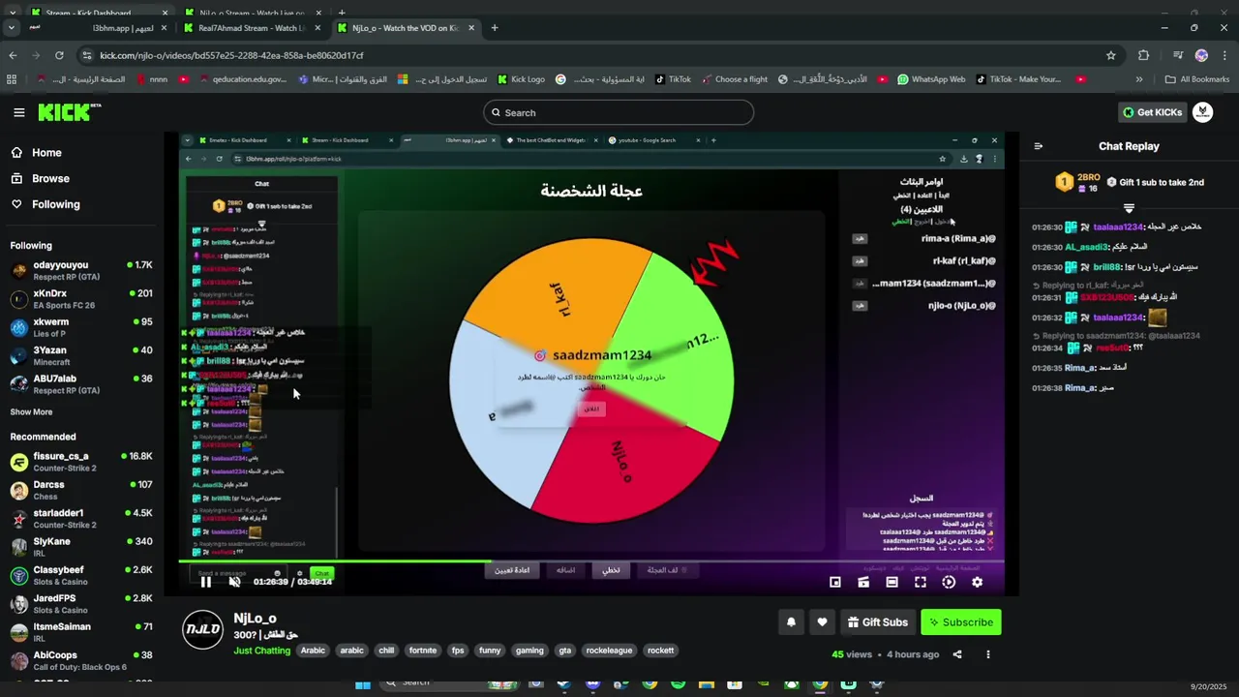This screenshot has width=1239, height=697.
Task: Open the Choose a flight bookmark
Action: 734,79
